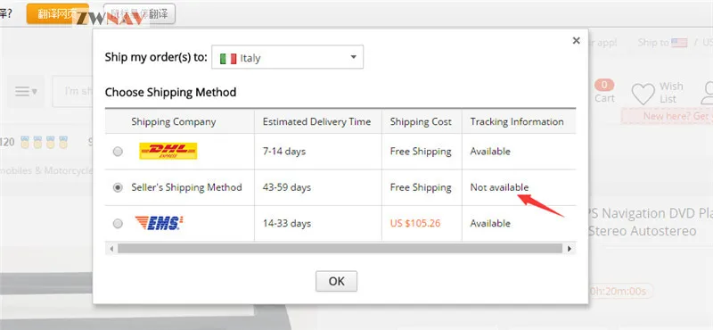
Task: Click the Italy flag icon
Action: pyautogui.click(x=228, y=58)
